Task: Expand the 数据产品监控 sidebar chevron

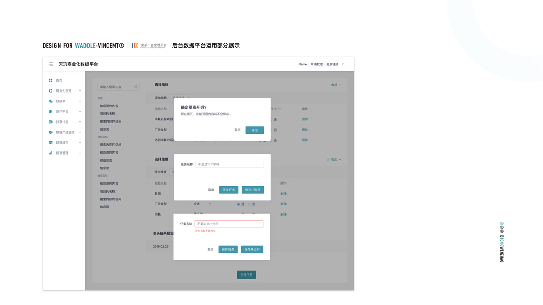Action: 80,133
